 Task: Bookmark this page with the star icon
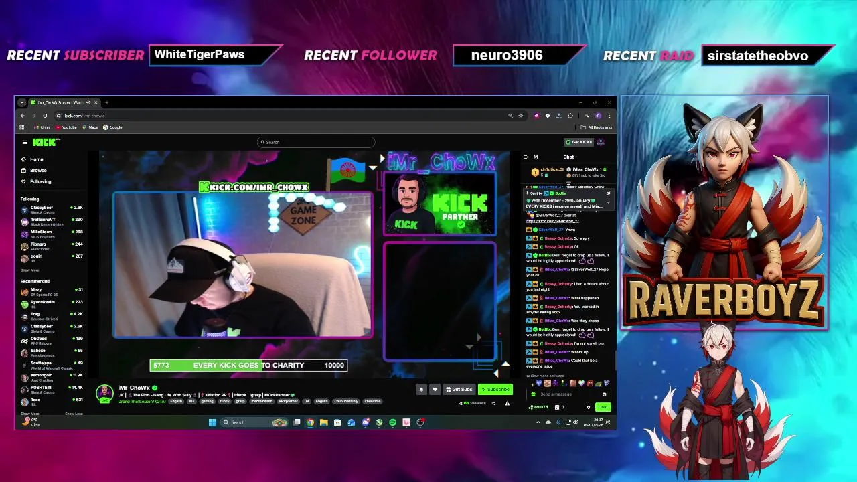[521, 116]
